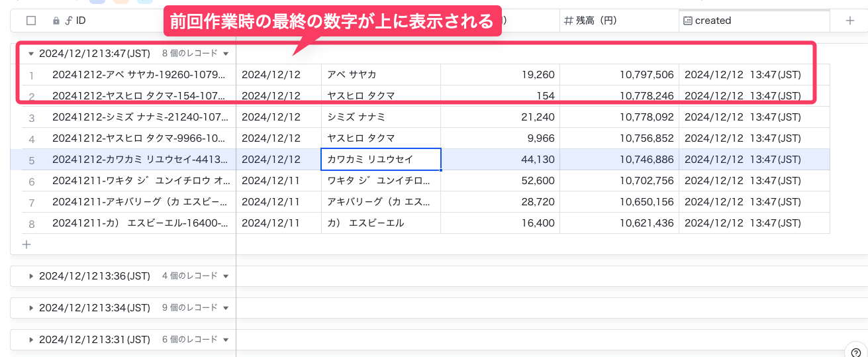Add a new field with plus icon
868x357 pixels.
click(850, 21)
